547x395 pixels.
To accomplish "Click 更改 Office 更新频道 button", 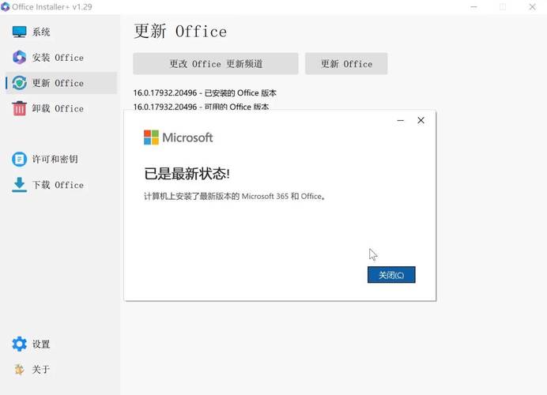I will click(x=216, y=64).
